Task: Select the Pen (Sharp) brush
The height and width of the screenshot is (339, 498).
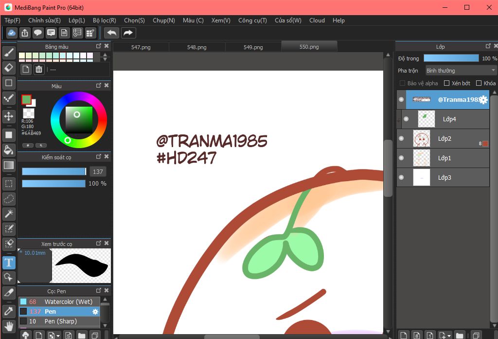Action: coord(59,321)
